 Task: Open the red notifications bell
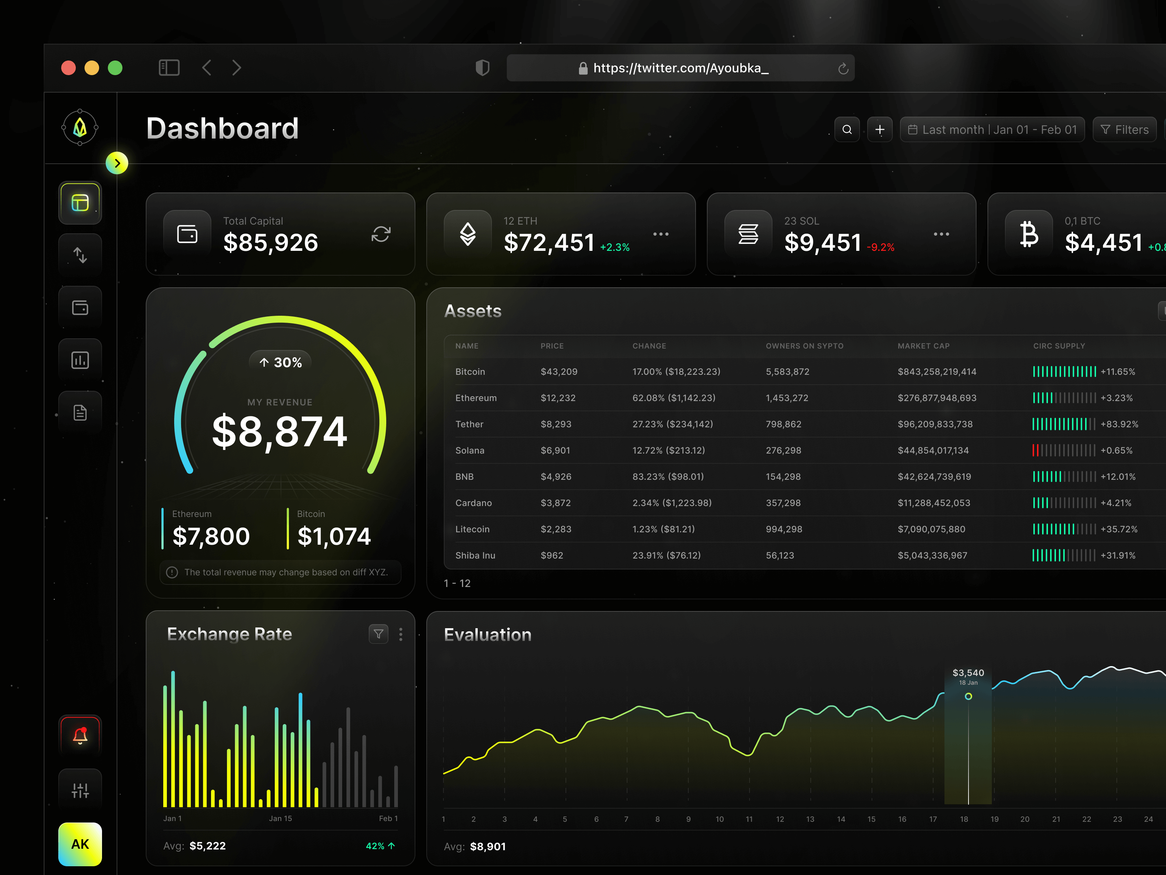coord(80,736)
